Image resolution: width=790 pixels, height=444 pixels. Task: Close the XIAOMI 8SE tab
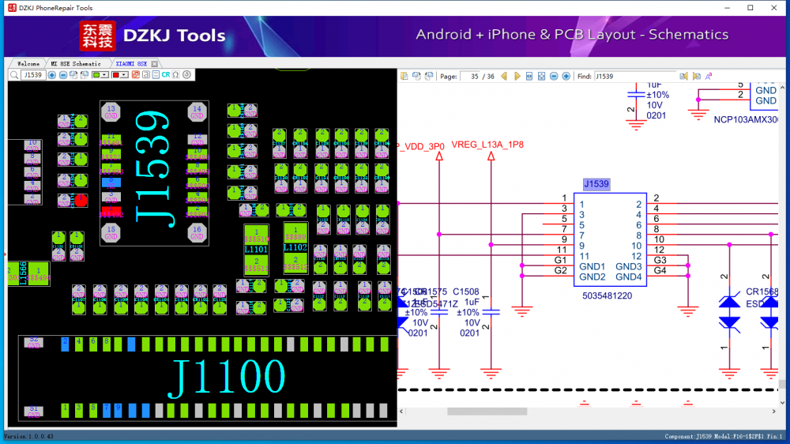tap(155, 64)
